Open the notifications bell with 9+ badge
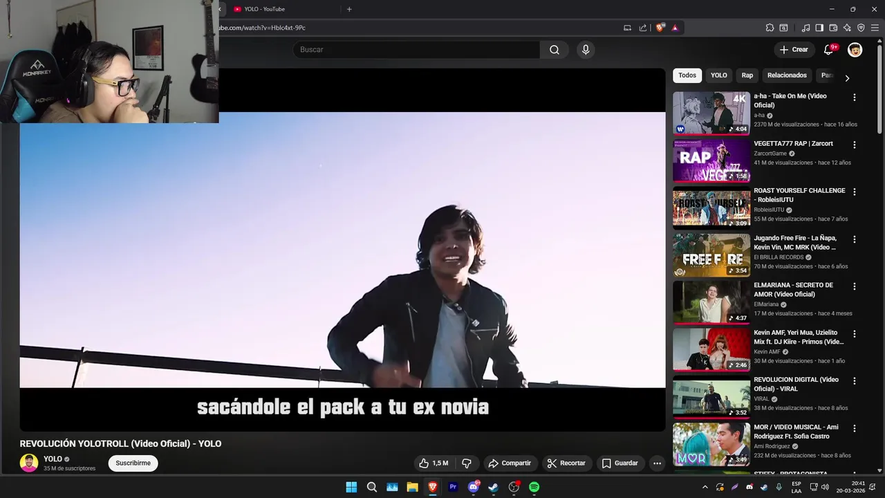The image size is (885, 498). [x=829, y=50]
